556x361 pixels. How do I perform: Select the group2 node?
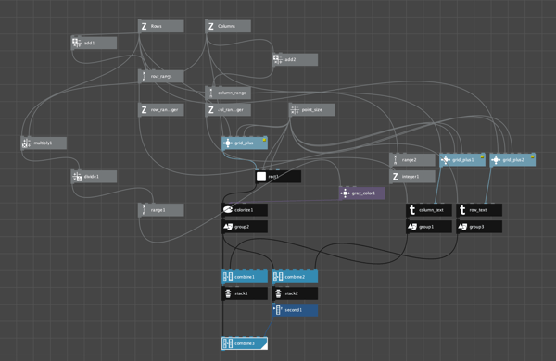coord(245,227)
